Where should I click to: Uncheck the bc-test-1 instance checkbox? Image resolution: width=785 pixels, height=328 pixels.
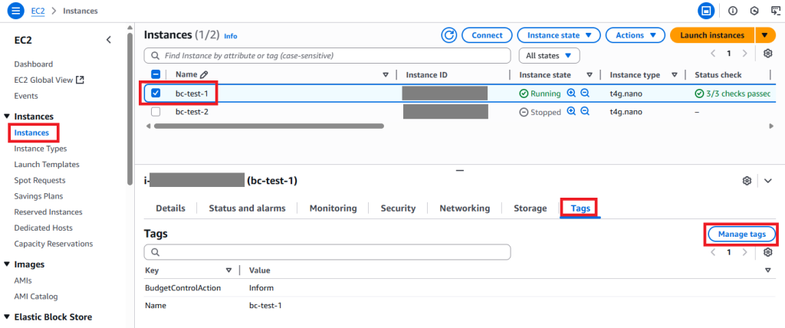[x=156, y=93]
